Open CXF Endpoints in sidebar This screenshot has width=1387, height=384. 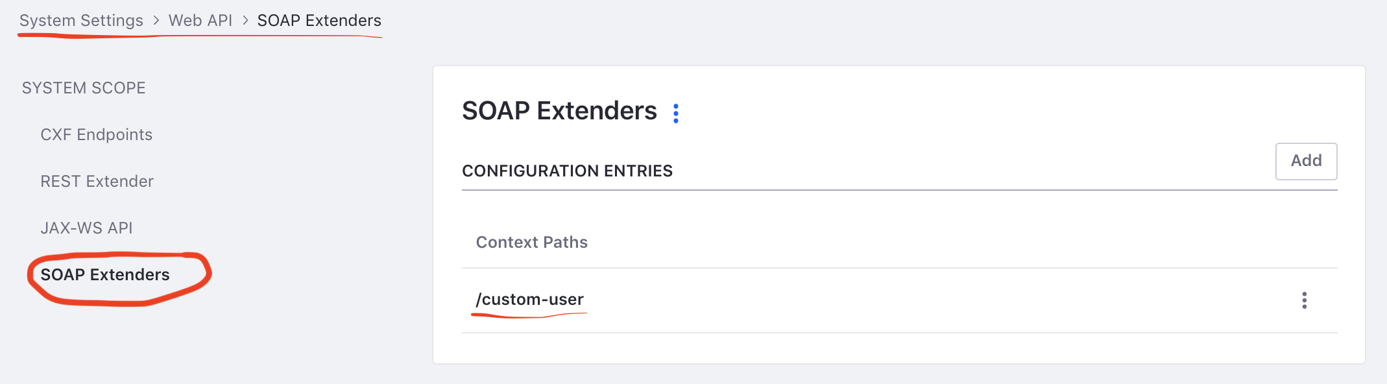97,134
